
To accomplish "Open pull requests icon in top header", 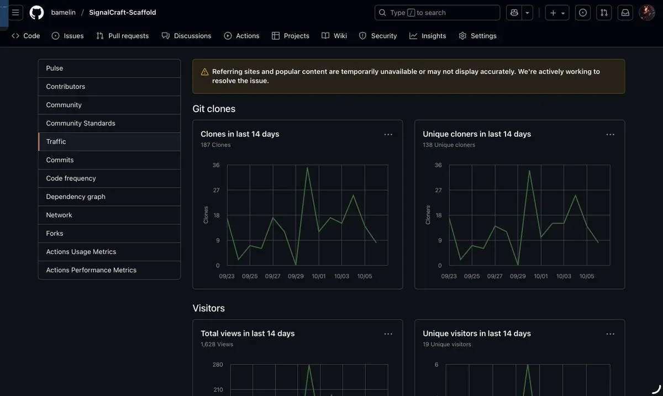I will (x=604, y=13).
